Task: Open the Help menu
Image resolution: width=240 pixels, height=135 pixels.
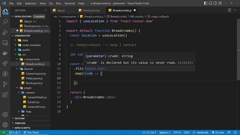Action: 81,3
